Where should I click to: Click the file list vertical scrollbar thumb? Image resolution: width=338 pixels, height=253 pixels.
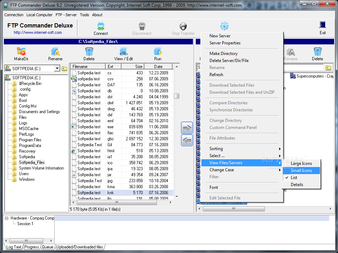(x=176, y=96)
